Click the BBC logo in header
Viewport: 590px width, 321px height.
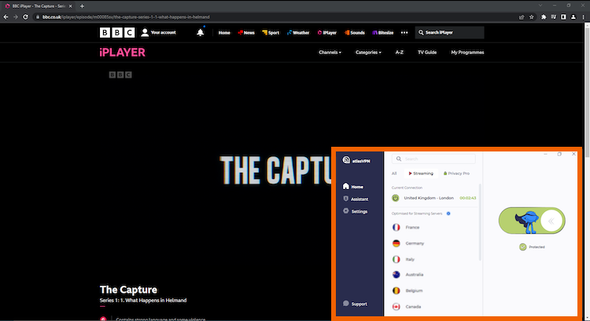coord(116,32)
